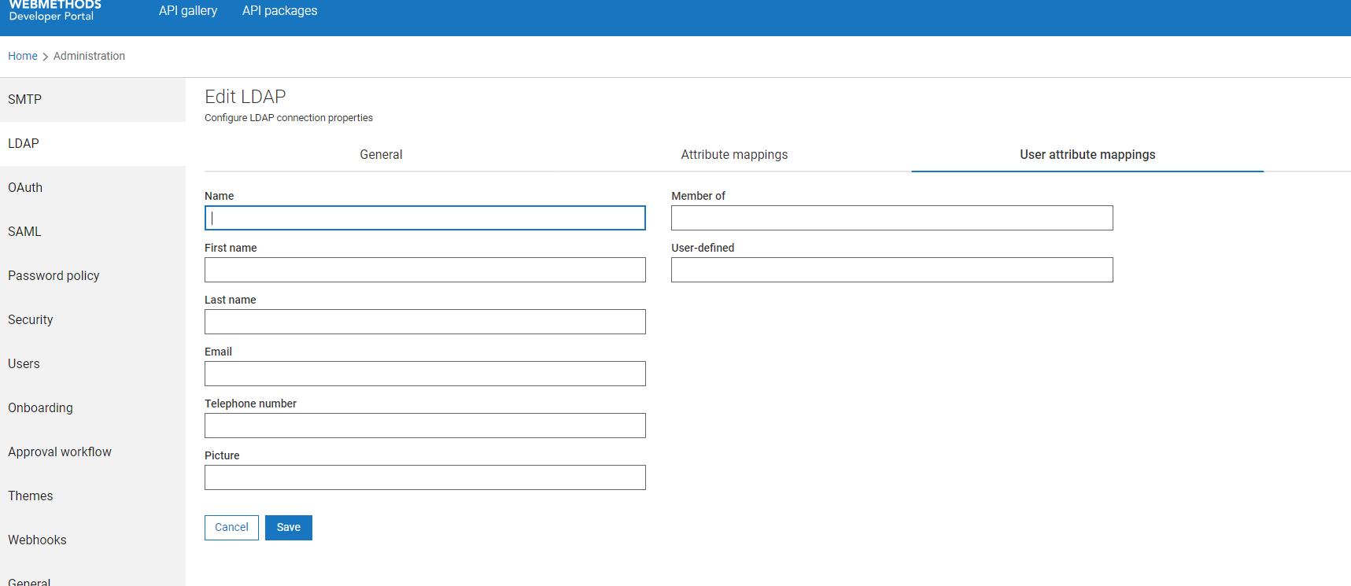
Task: Open the API gallery menu
Action: (188, 11)
